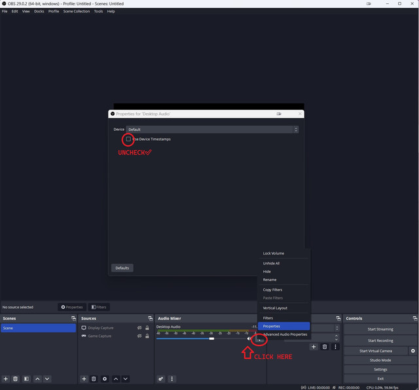Click the Defaults button in dialog
Image resolution: width=419 pixels, height=390 pixels.
(x=122, y=268)
